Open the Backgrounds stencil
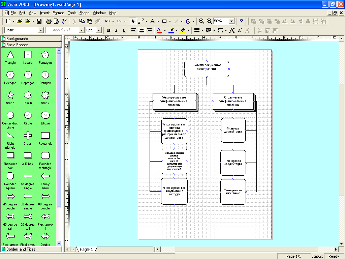Image resolution: width=345 pixels, height=259 pixels. 31,38
